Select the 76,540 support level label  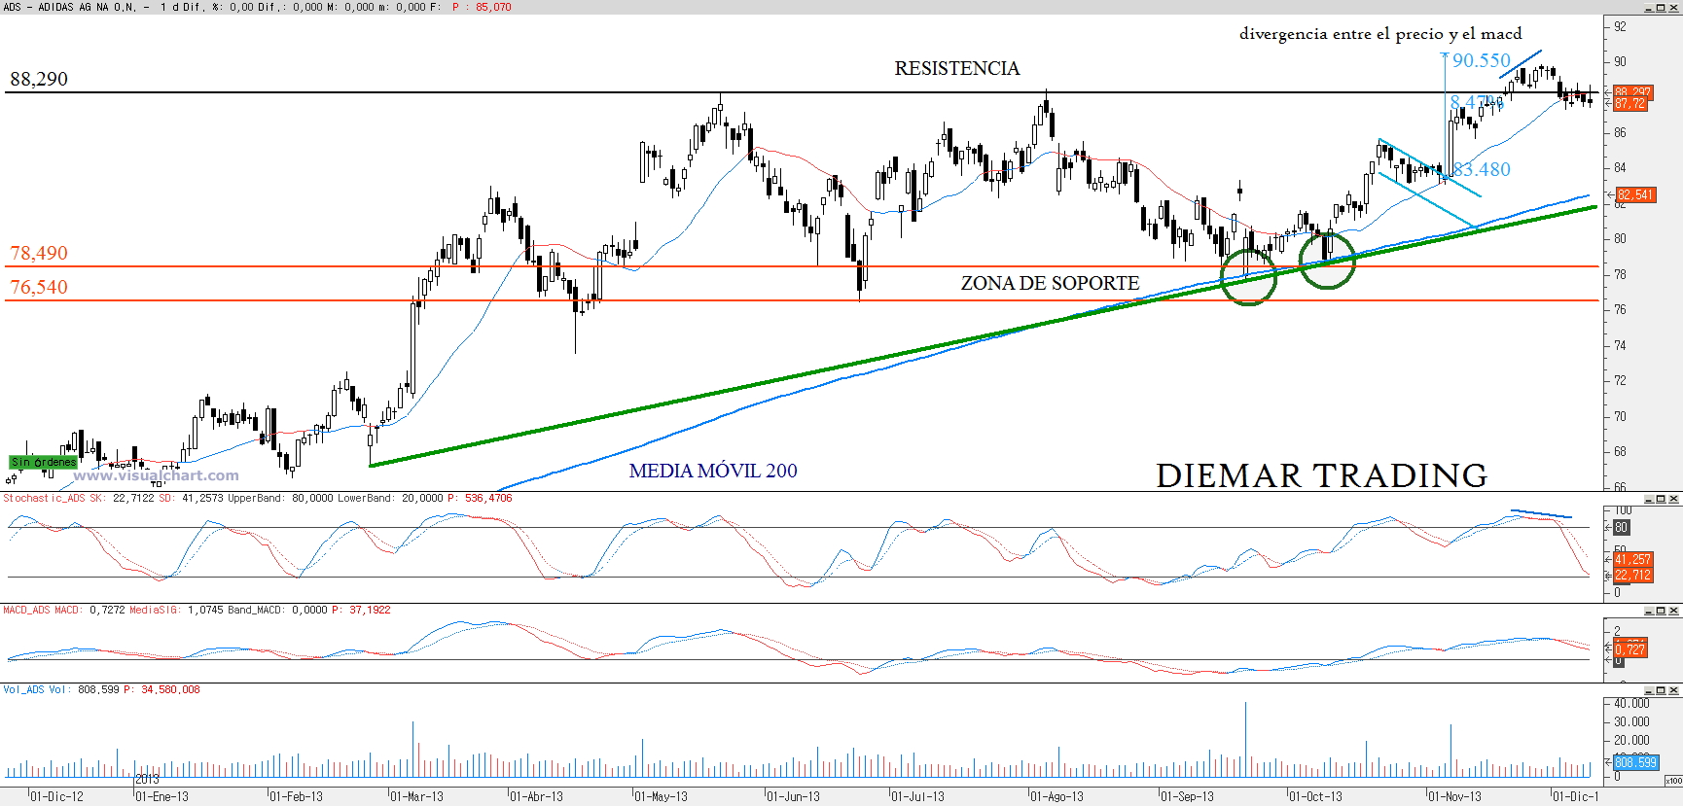pos(39,287)
